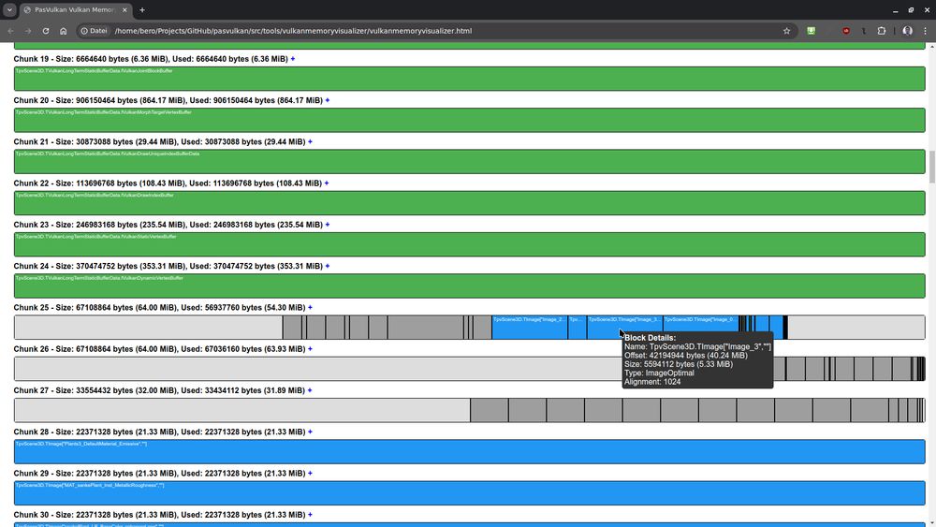
Task: Expand Chunk 26 details with plus sign
Action: coord(310,349)
